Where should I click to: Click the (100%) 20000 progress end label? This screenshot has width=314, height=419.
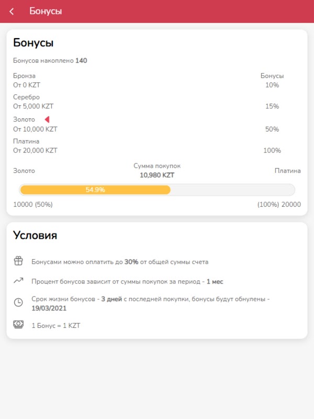pyautogui.click(x=279, y=205)
